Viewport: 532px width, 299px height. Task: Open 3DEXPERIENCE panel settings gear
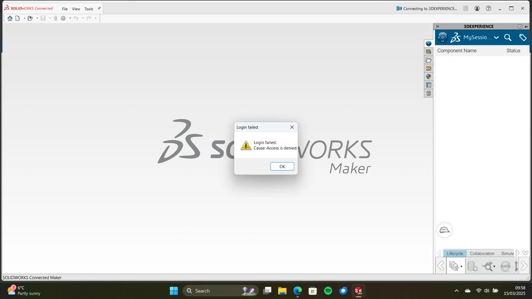(520, 27)
